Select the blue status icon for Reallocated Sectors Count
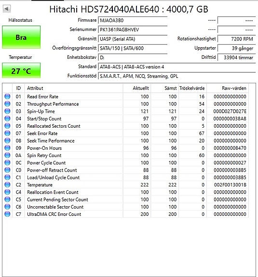Image resolution: width=258 pixels, height=277 pixels. (x=7, y=126)
